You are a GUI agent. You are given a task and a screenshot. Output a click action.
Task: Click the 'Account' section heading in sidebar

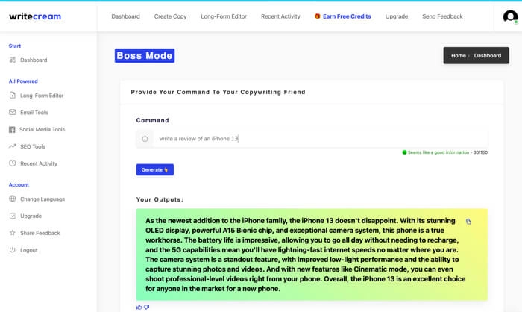click(19, 184)
